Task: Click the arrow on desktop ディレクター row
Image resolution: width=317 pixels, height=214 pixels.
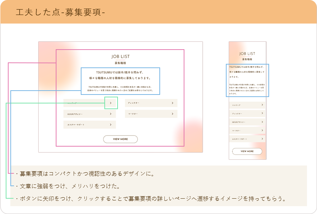Action: point(172,103)
